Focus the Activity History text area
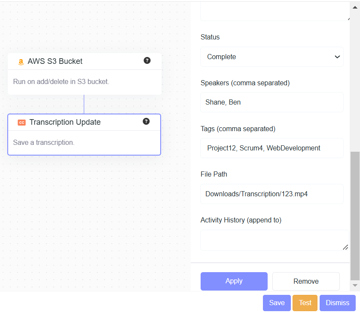This screenshot has height=315, width=360. pos(272,240)
